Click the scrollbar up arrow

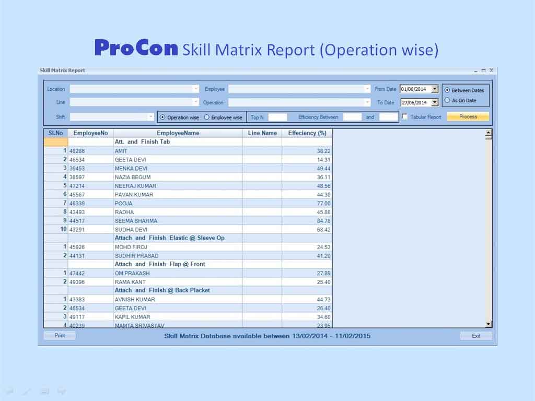pyautogui.click(x=489, y=133)
